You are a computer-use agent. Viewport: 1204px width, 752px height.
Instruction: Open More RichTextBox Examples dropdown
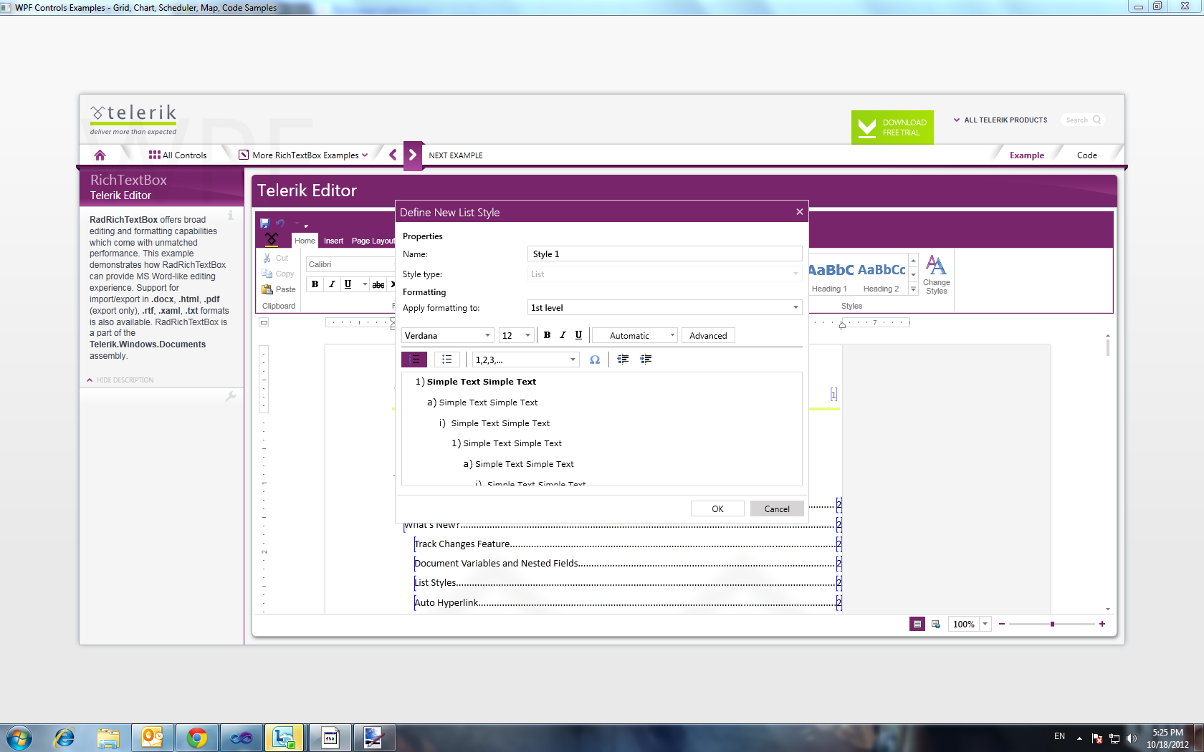click(x=303, y=155)
